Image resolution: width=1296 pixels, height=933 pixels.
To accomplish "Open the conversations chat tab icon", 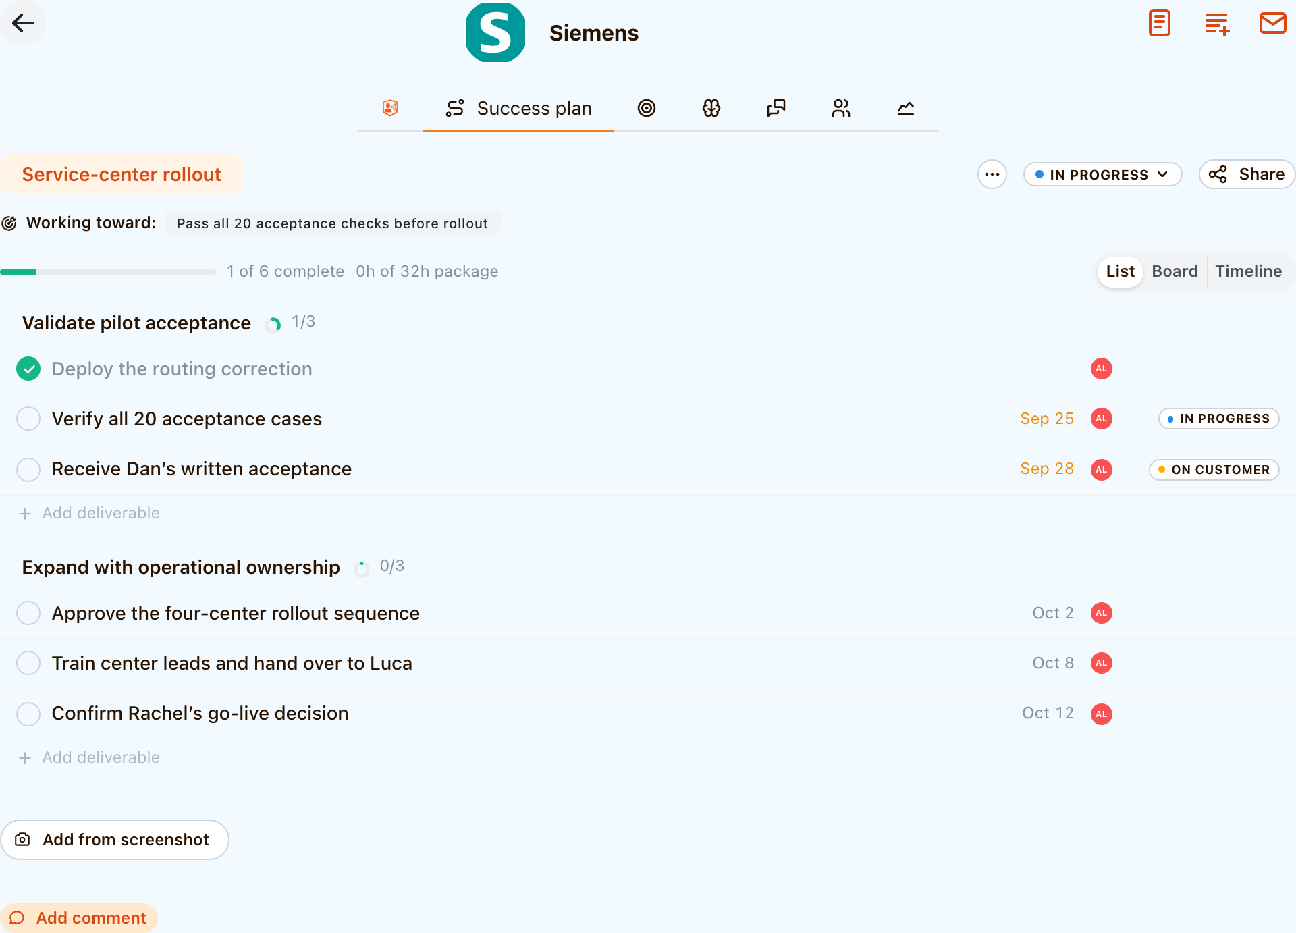I will 776,108.
